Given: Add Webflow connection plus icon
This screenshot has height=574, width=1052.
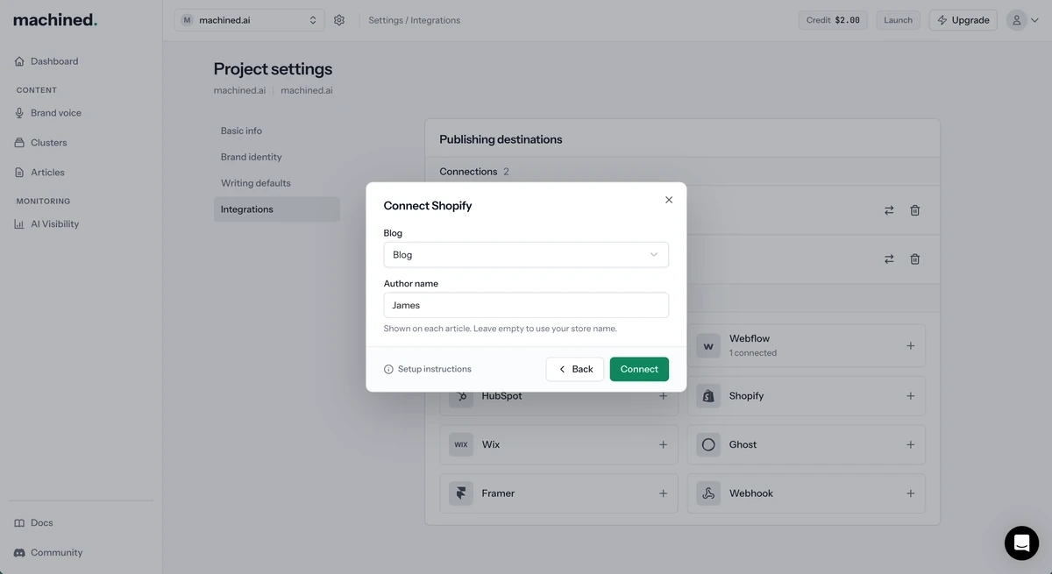Looking at the screenshot, I should (910, 346).
